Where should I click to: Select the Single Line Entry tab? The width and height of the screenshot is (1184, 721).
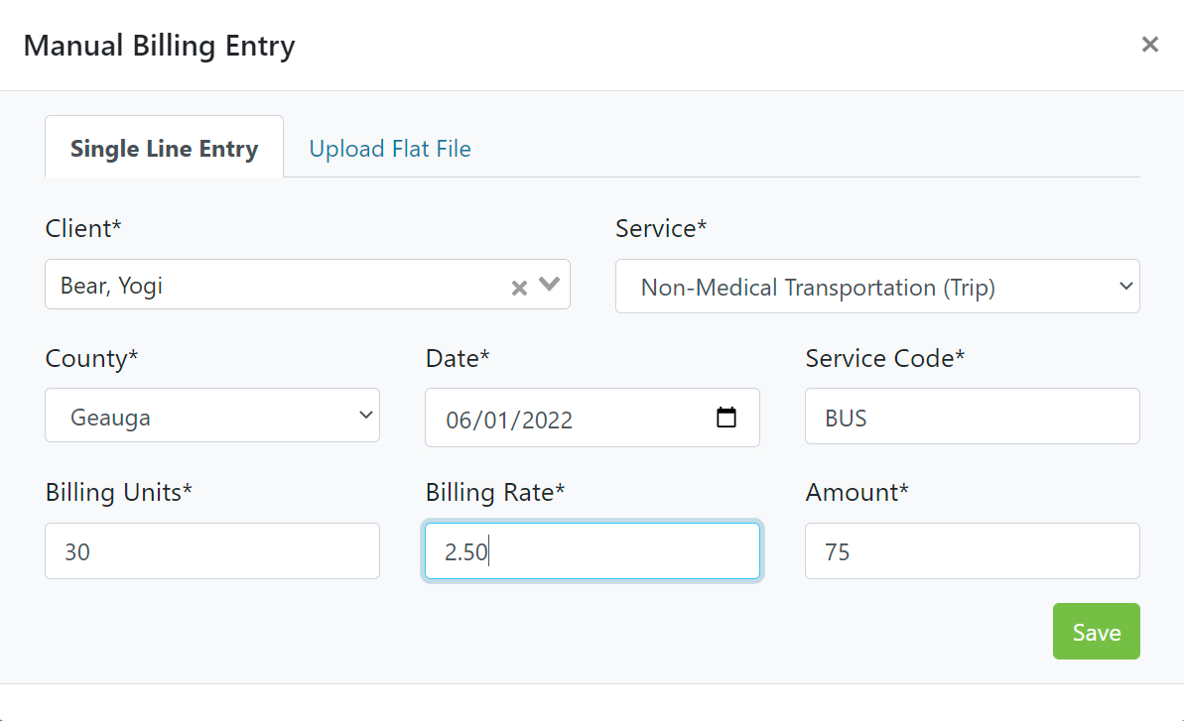164,148
